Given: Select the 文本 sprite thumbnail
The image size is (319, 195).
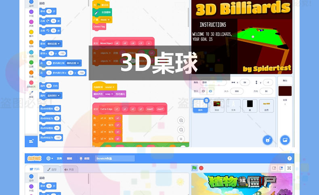Looking at the screenshot, I should 233,106.
